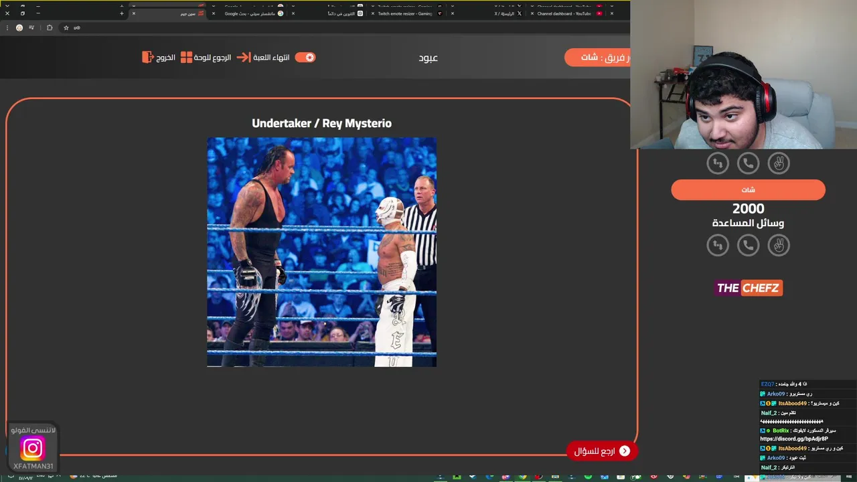
Task: Use the phone call lifeline below وسائل المساعدة
Action: 748,245
